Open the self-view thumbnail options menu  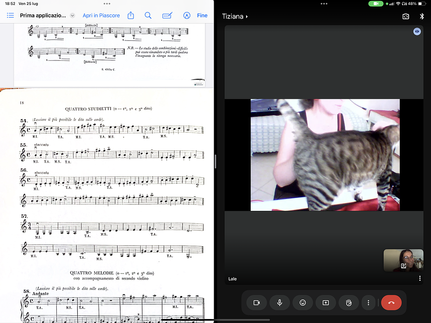[420, 265]
